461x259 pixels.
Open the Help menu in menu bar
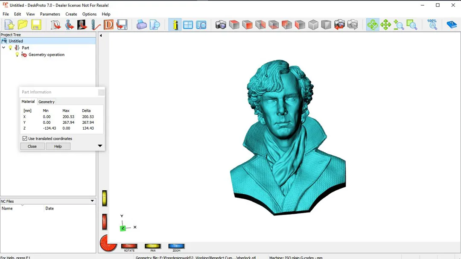(x=106, y=14)
